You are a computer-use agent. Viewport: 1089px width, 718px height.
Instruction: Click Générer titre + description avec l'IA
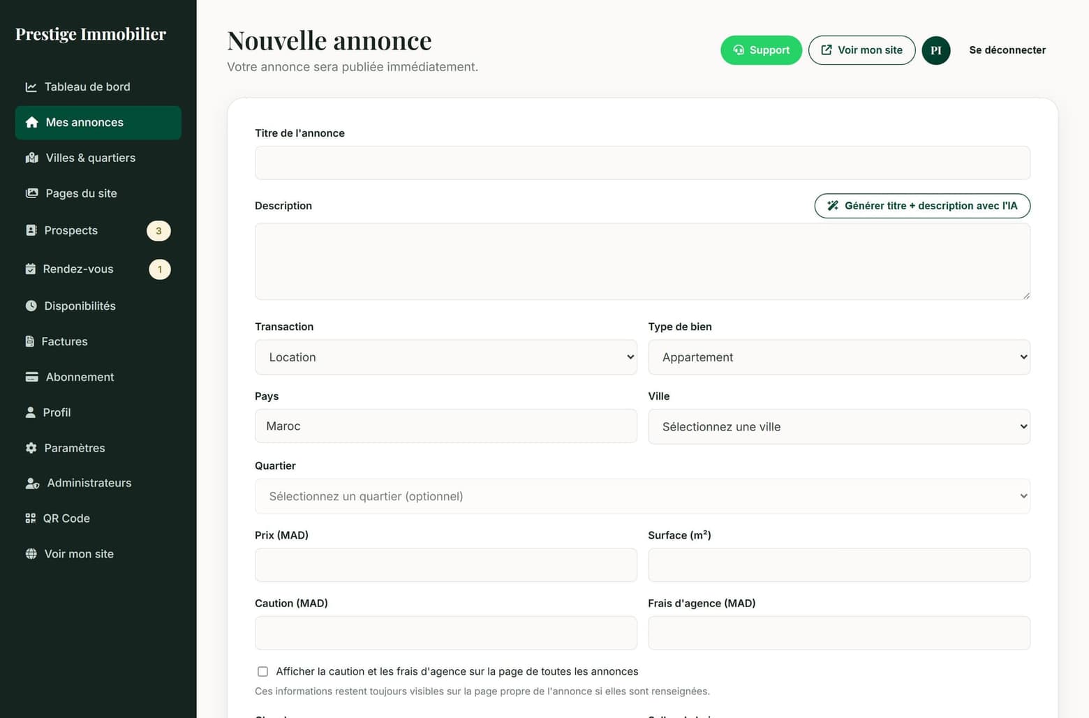point(922,206)
